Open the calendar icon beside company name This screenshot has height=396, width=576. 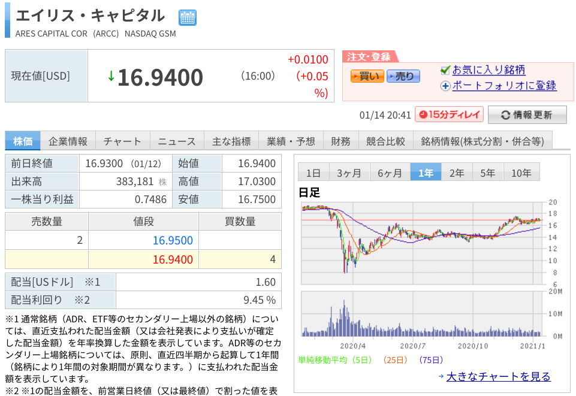(188, 17)
